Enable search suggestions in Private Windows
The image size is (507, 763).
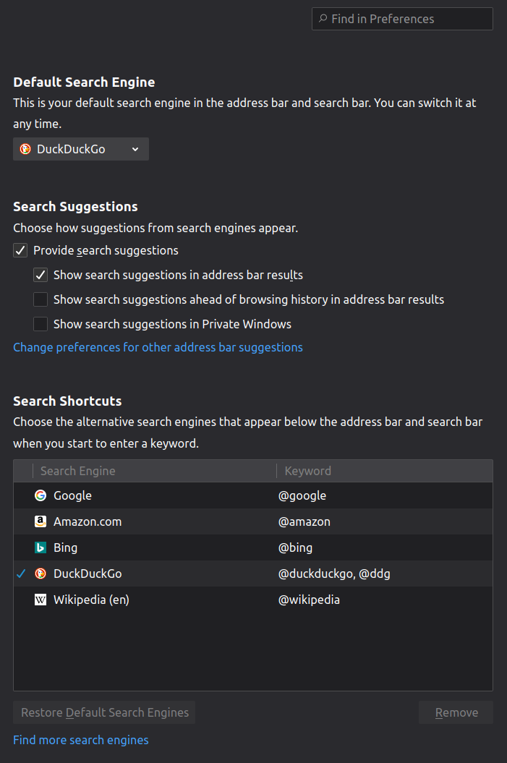point(41,324)
